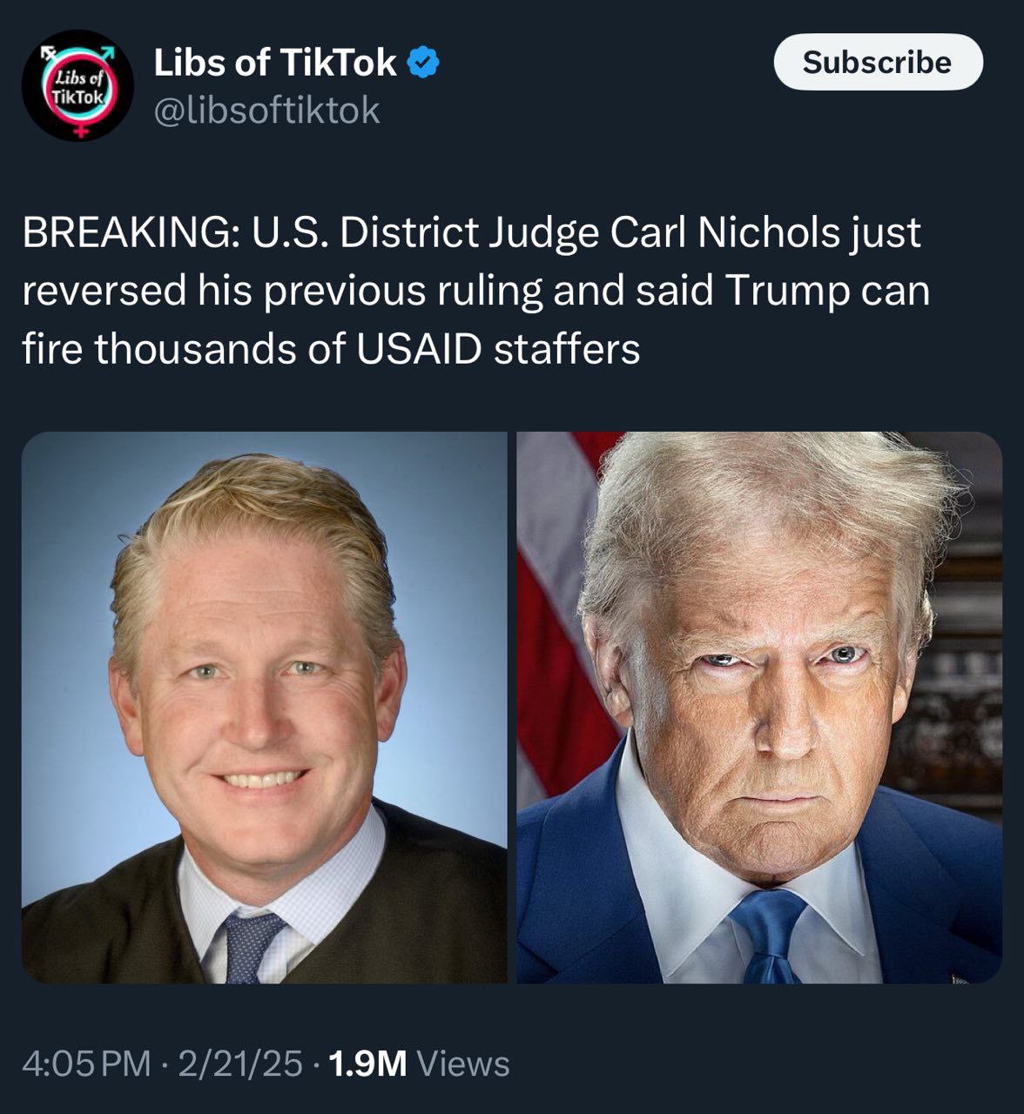Viewport: 1024px width, 1114px height.
Task: Click the BREAKING tweet text
Action: click(x=475, y=291)
